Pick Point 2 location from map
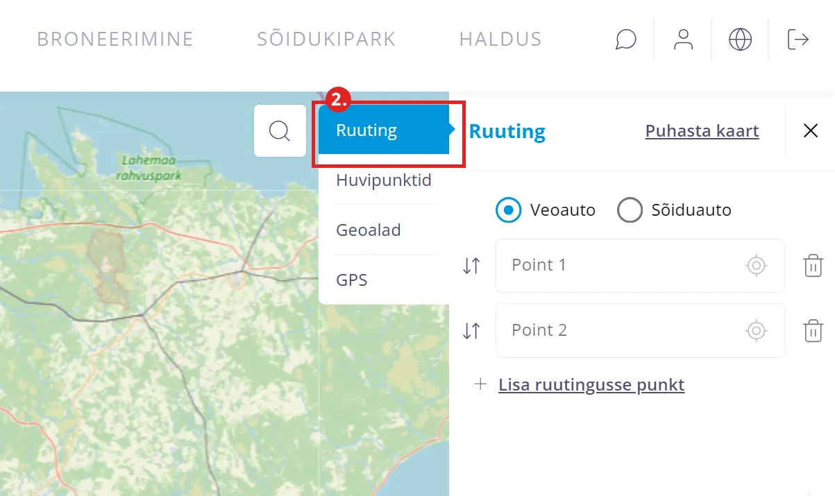The image size is (835, 496). [757, 331]
